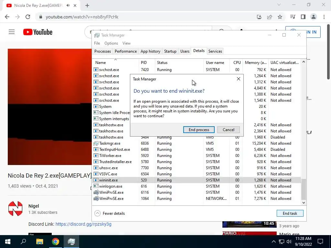
Task: Open a new Chrome tab
Action: (87, 5)
